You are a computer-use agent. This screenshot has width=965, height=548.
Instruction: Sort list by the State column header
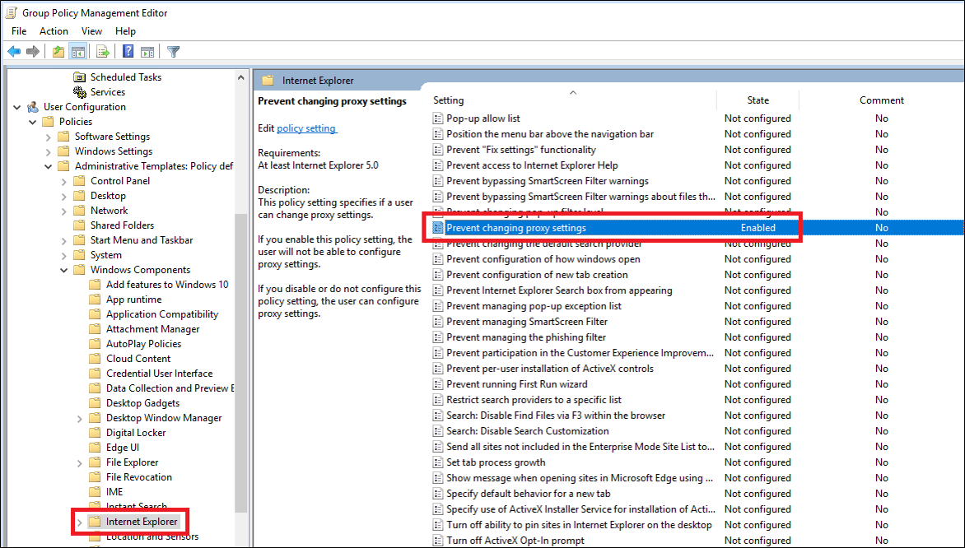click(x=758, y=100)
